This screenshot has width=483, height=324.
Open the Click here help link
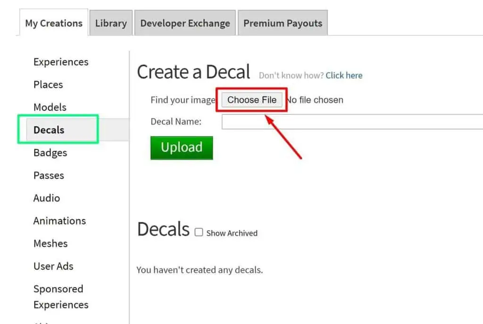344,75
